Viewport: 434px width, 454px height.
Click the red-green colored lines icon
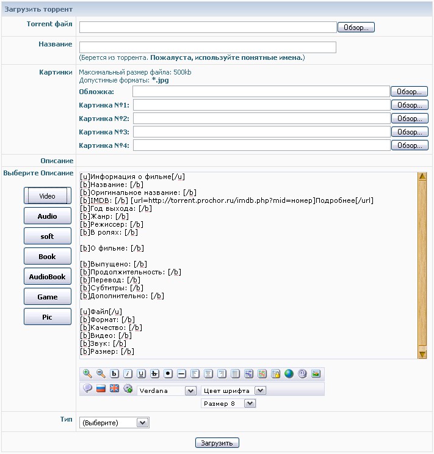[262, 374]
